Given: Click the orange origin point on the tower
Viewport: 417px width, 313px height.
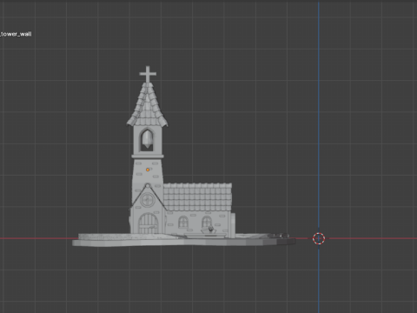Looking at the screenshot, I should coord(148,170).
